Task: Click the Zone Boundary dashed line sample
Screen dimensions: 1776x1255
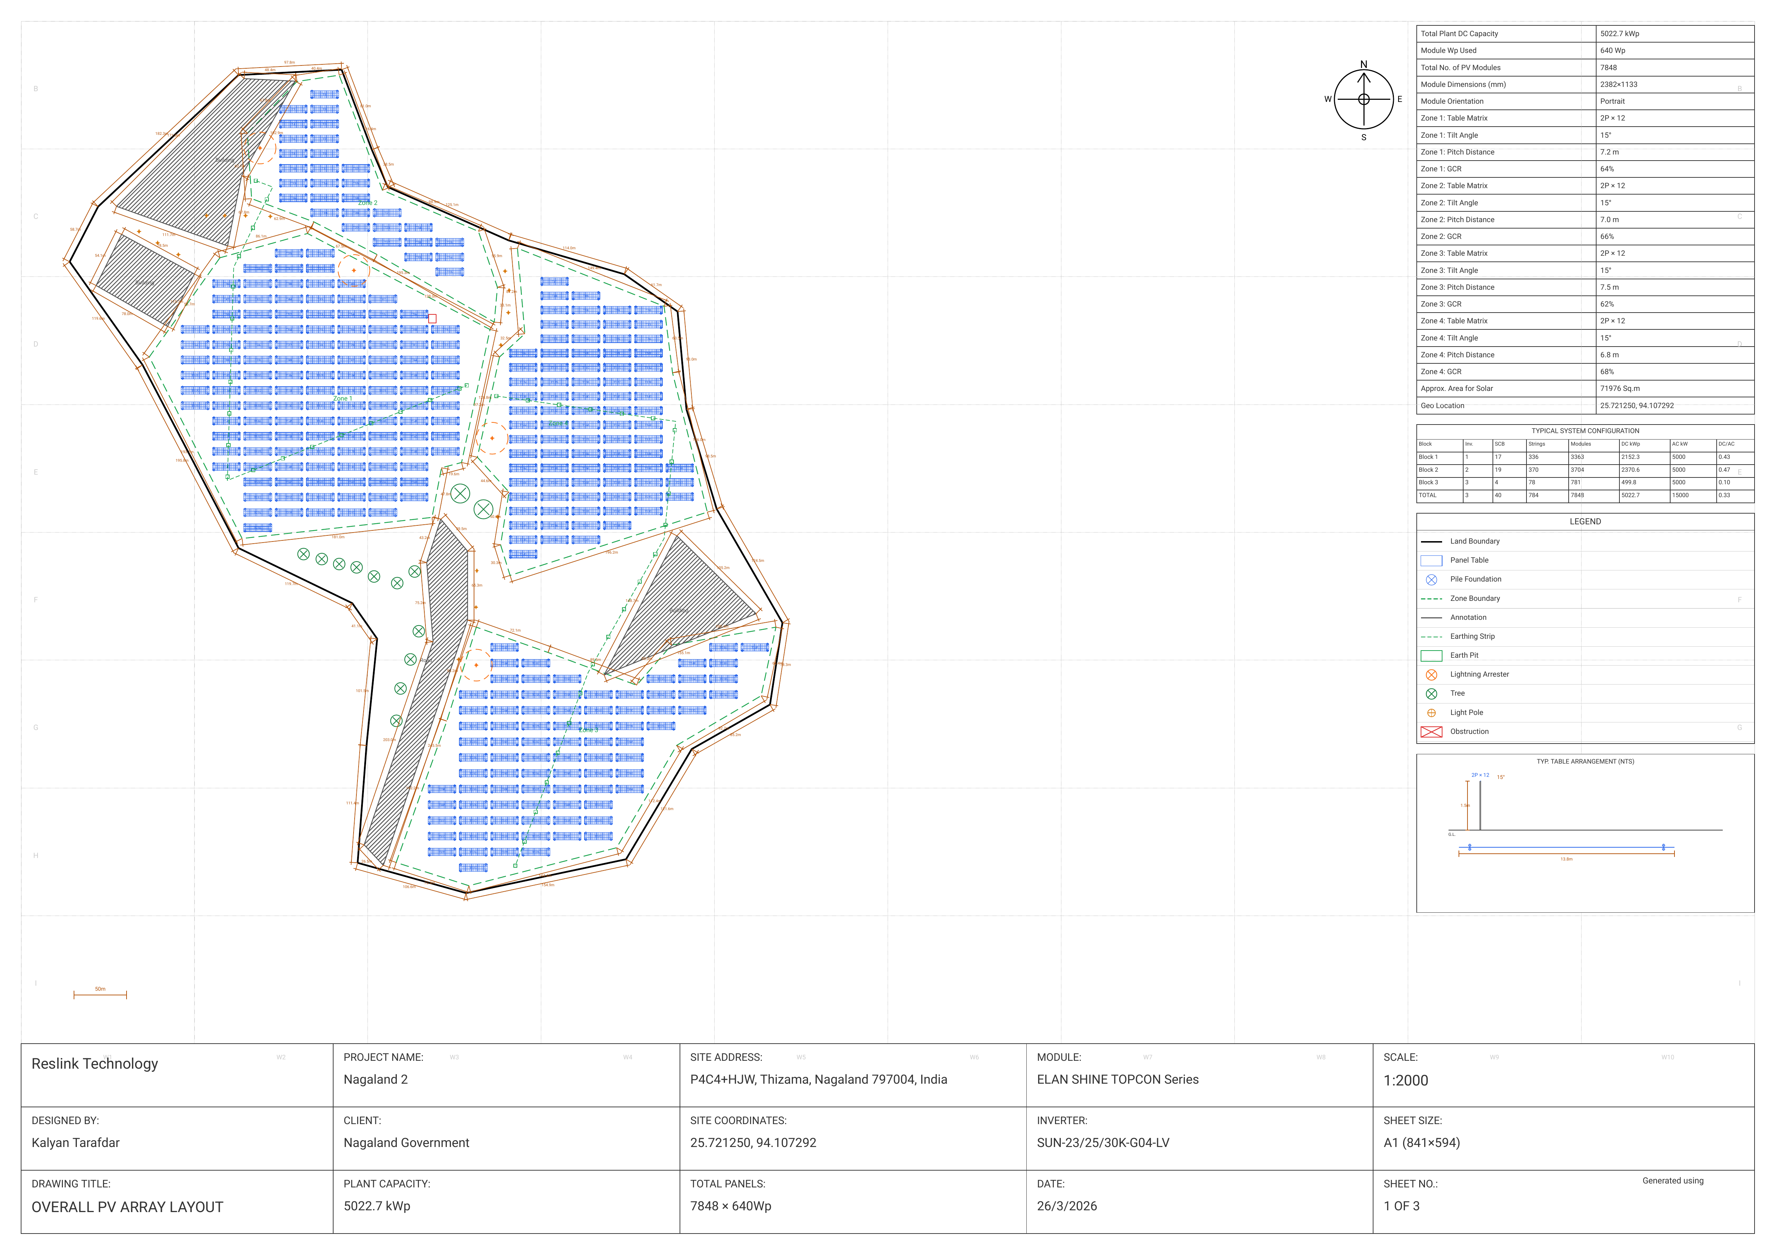Action: [x=1431, y=599]
